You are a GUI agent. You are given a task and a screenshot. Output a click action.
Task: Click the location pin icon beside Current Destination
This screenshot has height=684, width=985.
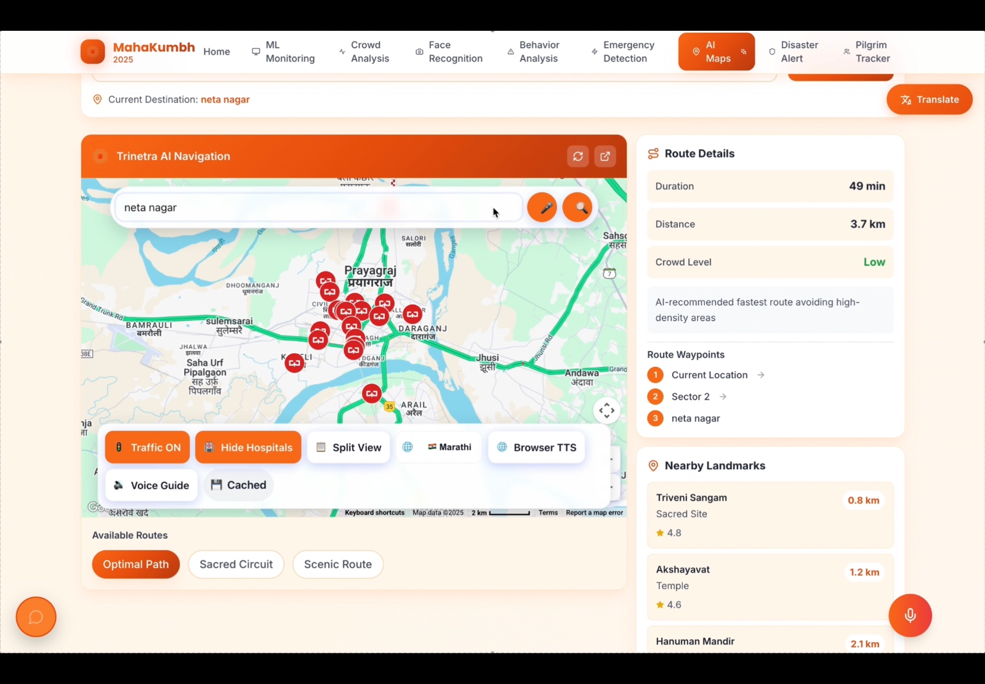click(x=97, y=99)
